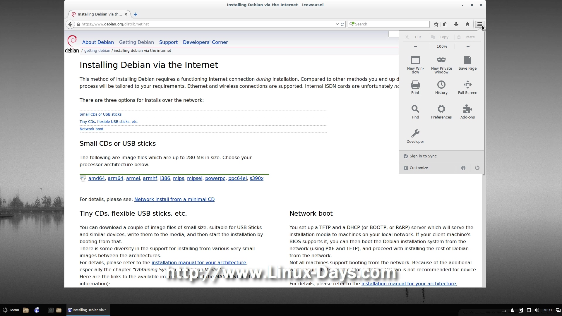This screenshot has width=562, height=316.
Task: Enter Full Screen mode
Action: pos(467,87)
